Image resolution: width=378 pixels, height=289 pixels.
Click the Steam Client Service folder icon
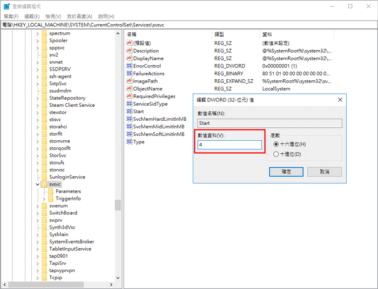44,105
